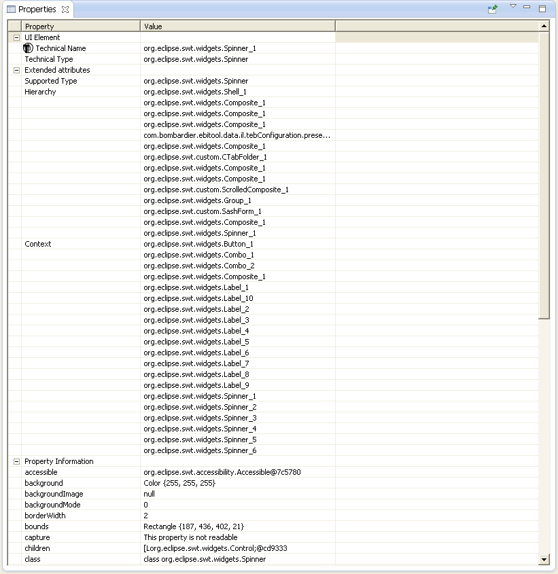This screenshot has height=574, width=558.
Task: Click the background Color {255, 255, 255} value
Action: pyautogui.click(x=179, y=483)
